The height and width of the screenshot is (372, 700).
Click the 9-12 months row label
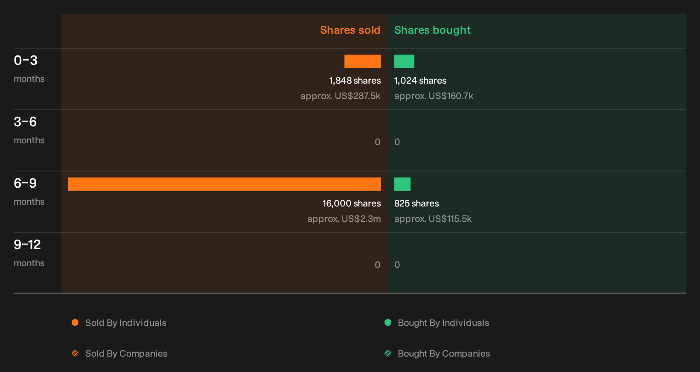click(29, 253)
